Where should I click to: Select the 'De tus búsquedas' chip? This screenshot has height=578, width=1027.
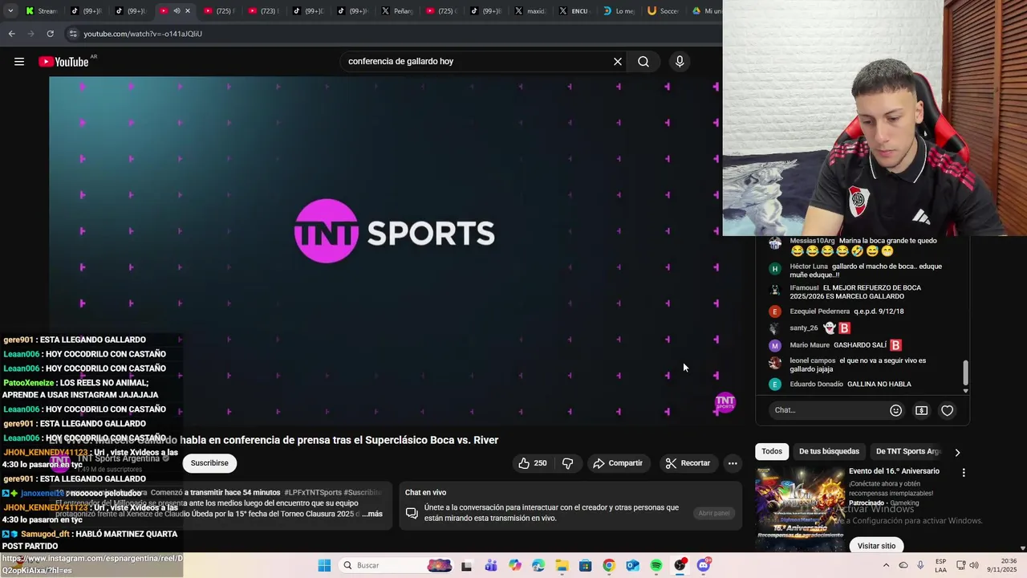point(829,451)
